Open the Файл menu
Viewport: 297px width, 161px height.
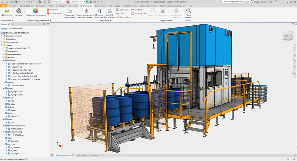[x=4, y=6]
